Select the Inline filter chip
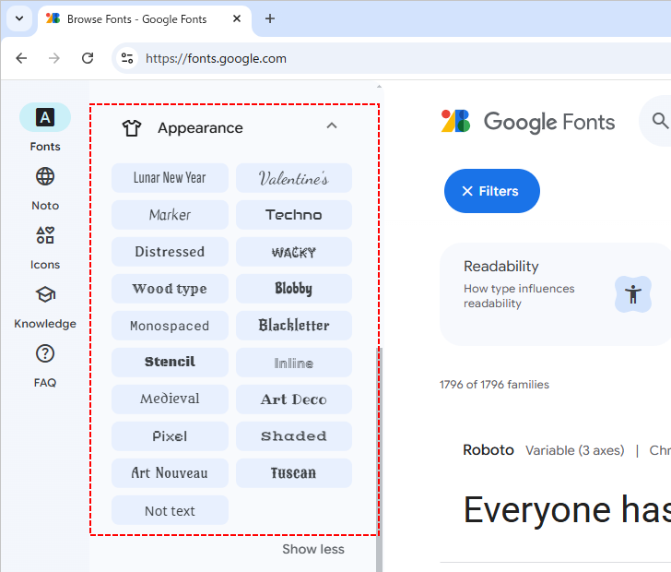The image size is (671, 572). pos(294,362)
